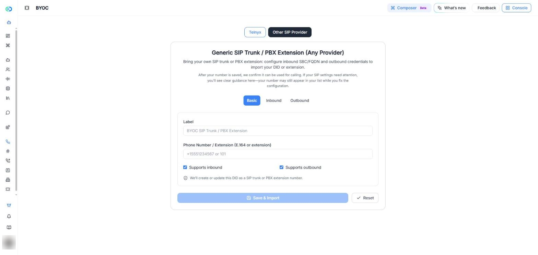Image resolution: width=538 pixels, height=255 pixels.
Task: Open the notifications bell icon in sidebar
Action: tap(9, 216)
